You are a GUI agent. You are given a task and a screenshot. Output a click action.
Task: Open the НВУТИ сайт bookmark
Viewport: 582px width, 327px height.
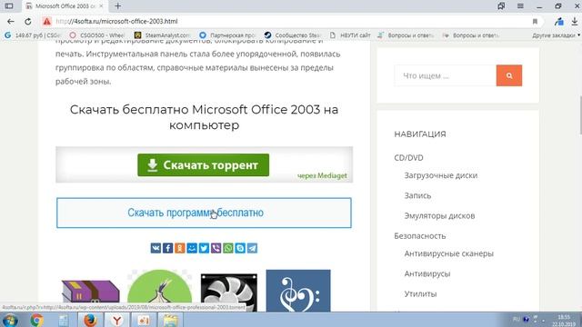351,35
